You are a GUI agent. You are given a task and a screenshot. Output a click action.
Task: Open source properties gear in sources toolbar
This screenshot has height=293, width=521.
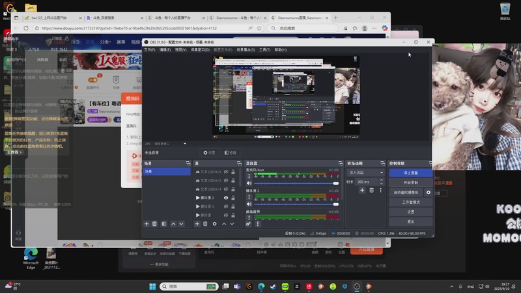tap(215, 224)
